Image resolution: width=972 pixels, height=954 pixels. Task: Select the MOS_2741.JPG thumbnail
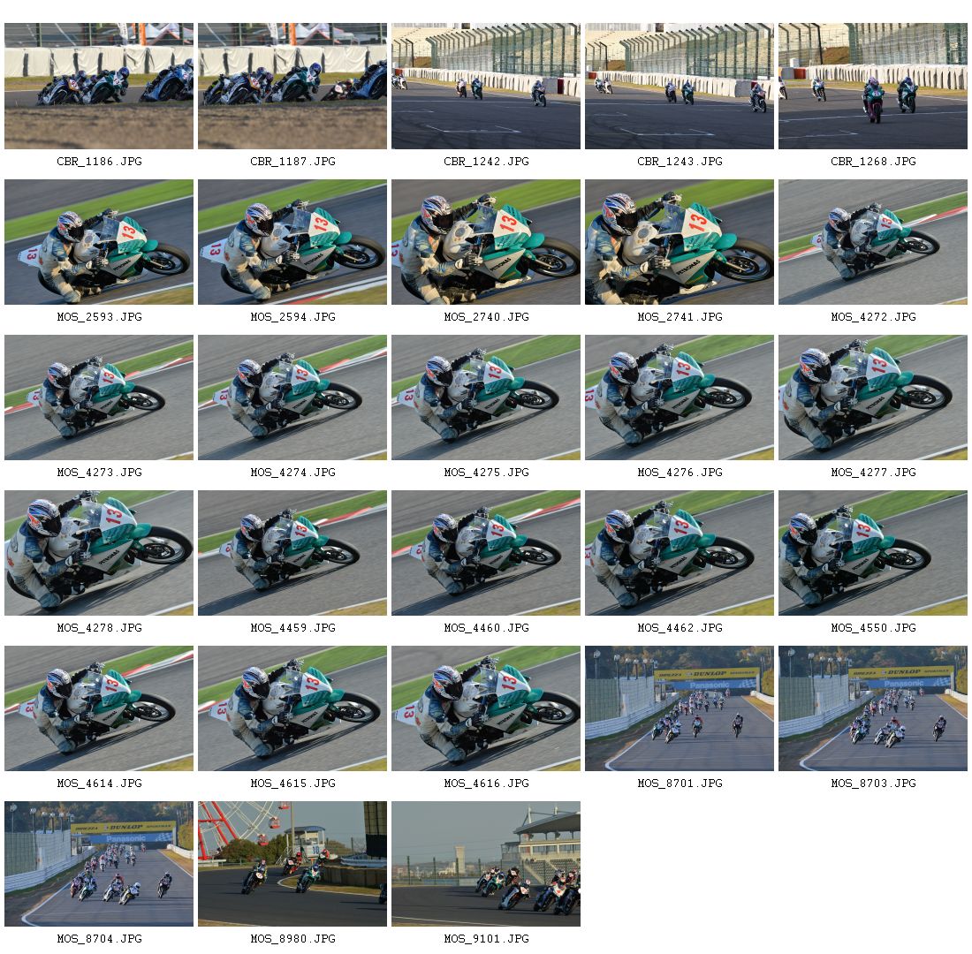pos(680,242)
